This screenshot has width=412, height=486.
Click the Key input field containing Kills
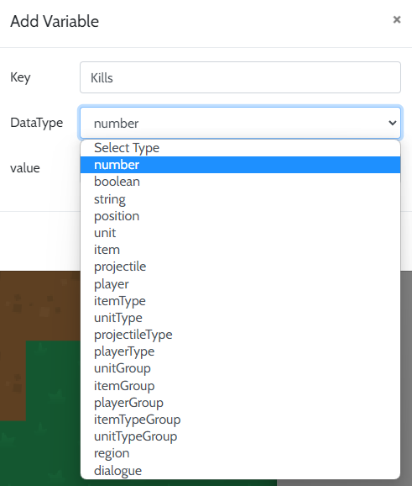(x=240, y=77)
